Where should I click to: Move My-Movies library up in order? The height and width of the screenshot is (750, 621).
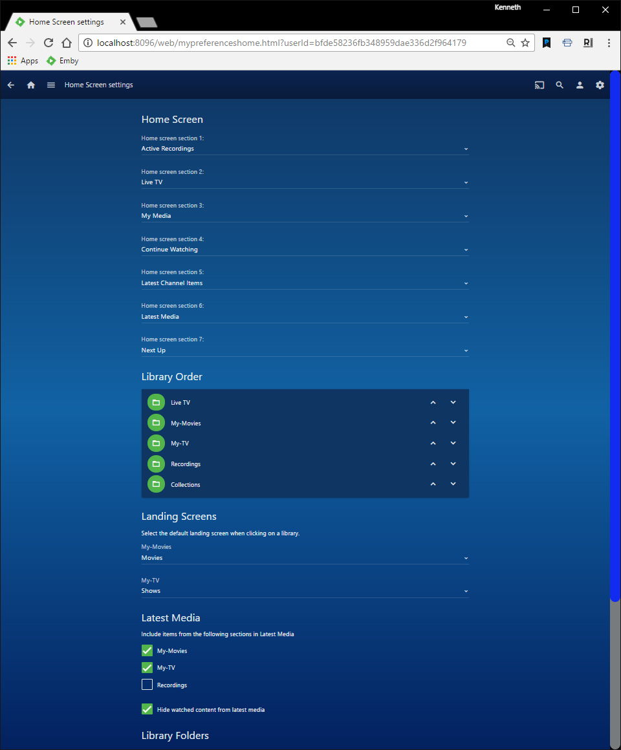coord(433,423)
